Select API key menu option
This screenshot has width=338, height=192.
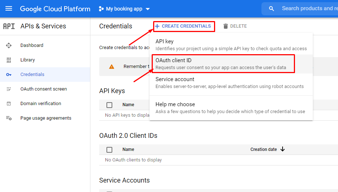(x=230, y=45)
